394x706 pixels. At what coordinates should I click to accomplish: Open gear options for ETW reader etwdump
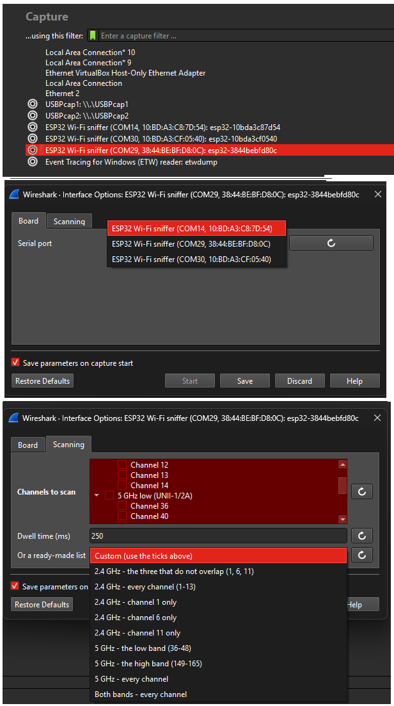[33, 161]
